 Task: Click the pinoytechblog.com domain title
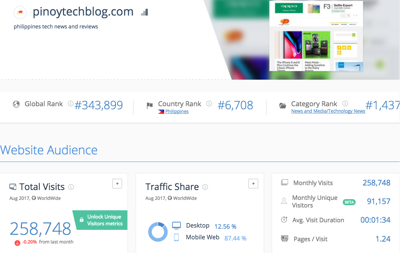click(x=83, y=12)
